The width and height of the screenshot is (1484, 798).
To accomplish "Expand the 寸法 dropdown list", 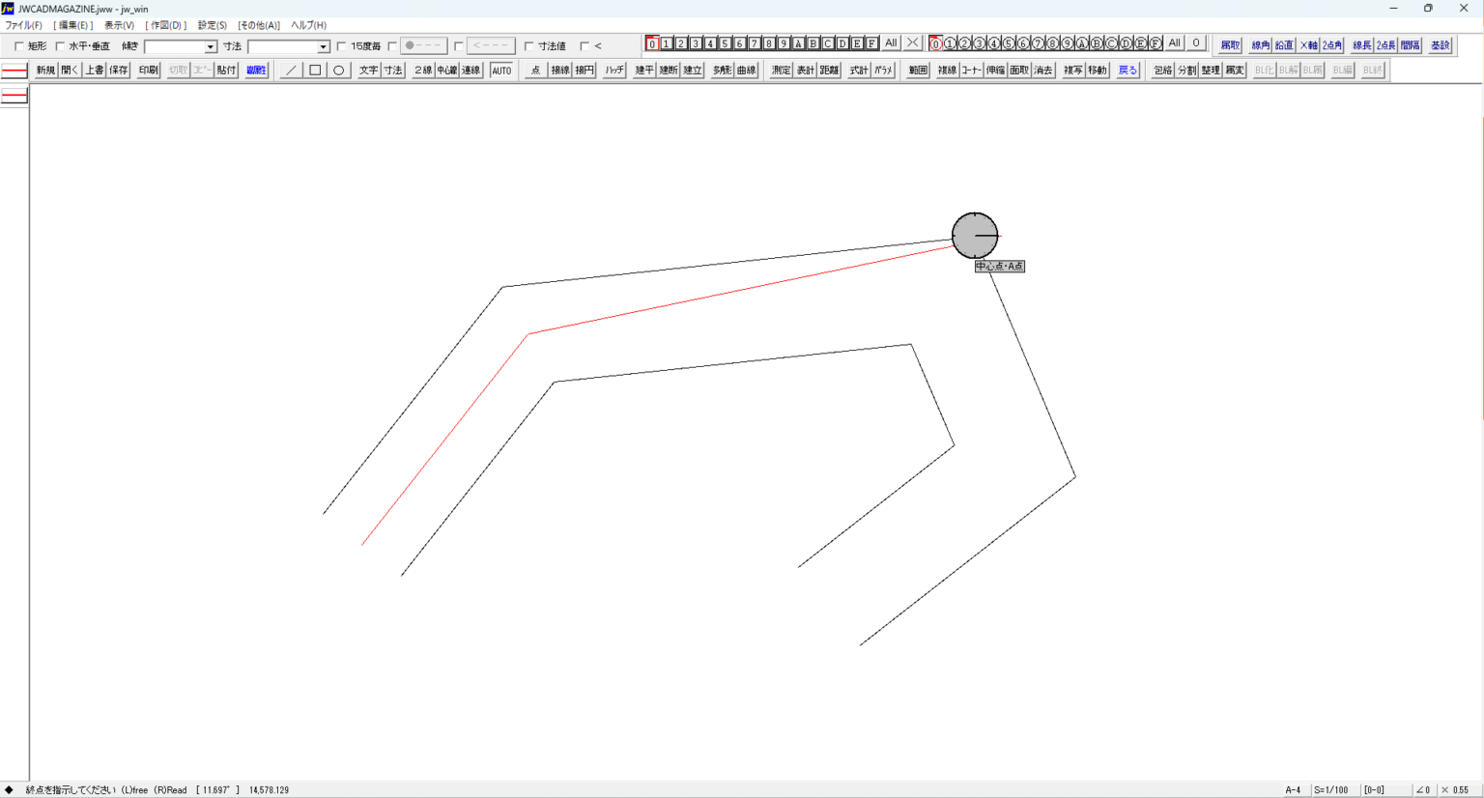I will (323, 46).
